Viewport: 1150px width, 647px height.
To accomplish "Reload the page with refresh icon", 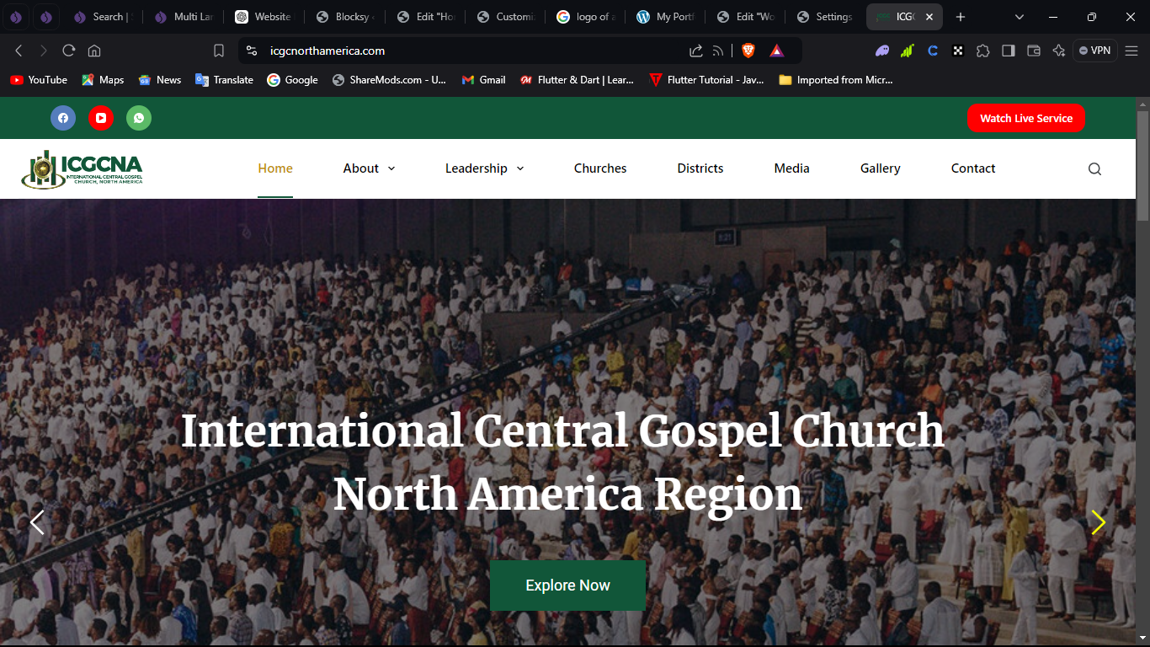I will [69, 51].
